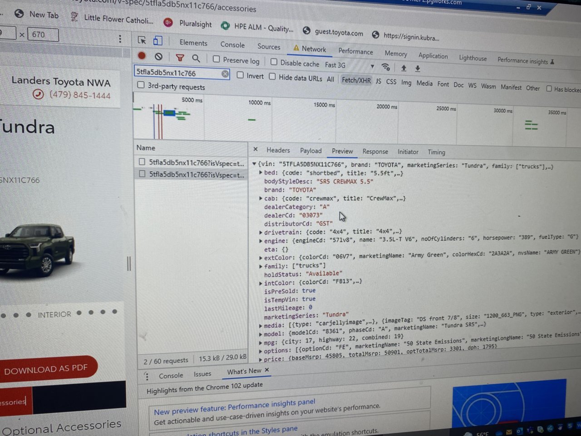581x436 pixels.
Task: Open the network search magnifier
Action: (196, 58)
